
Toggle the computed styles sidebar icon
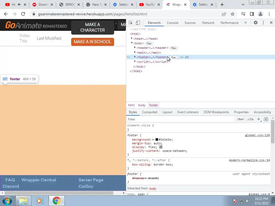(x=266, y=119)
